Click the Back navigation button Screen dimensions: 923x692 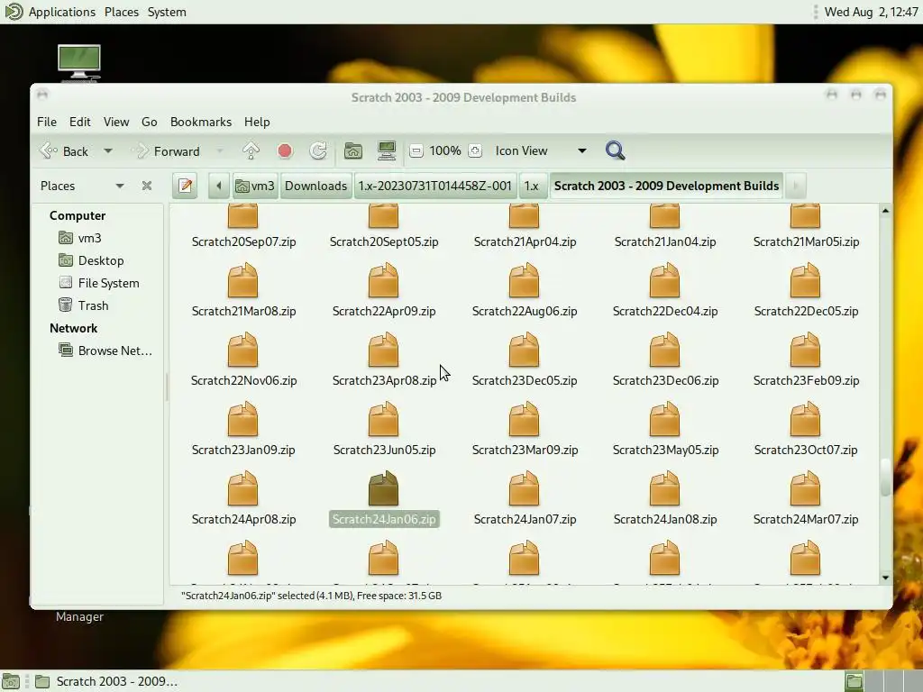64,151
